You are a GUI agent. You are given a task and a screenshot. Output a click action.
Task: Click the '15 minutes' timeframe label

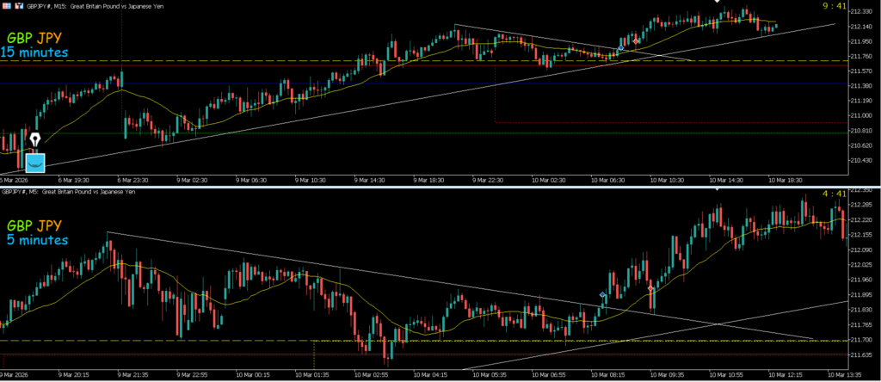35,52
